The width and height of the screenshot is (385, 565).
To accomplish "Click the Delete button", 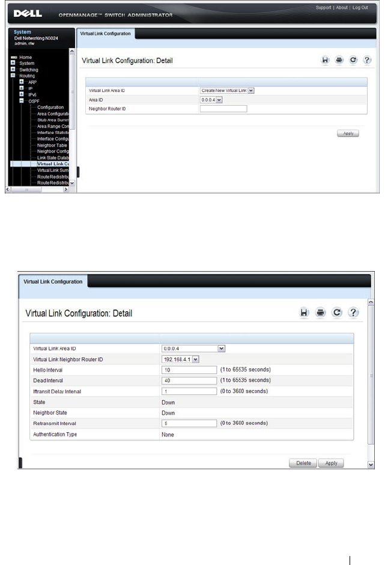I will [303, 463].
